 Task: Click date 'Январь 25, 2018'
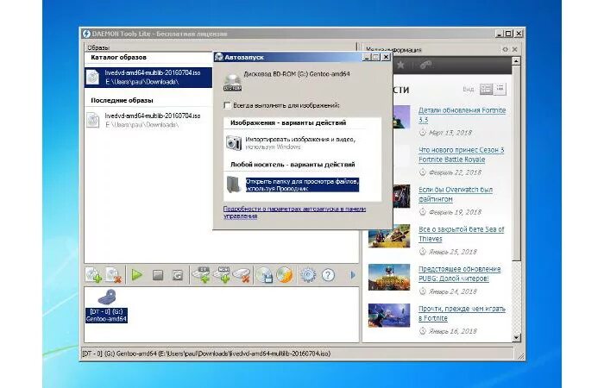point(453,252)
